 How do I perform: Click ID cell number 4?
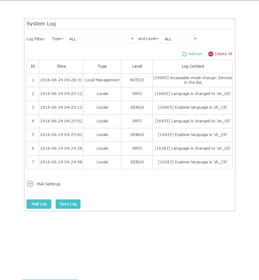coord(33,121)
